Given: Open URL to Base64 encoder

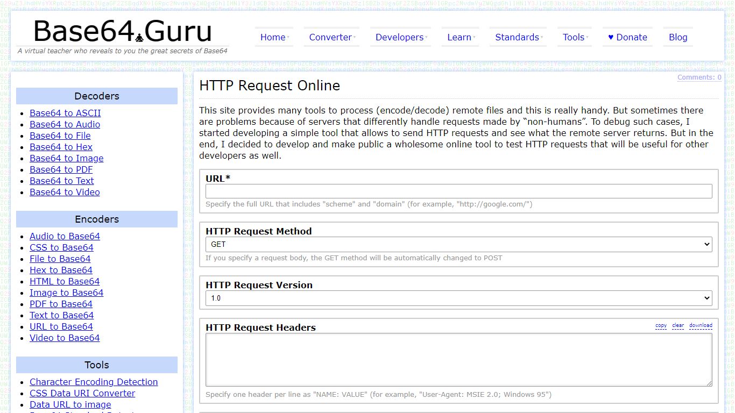Looking at the screenshot, I should click(x=61, y=326).
